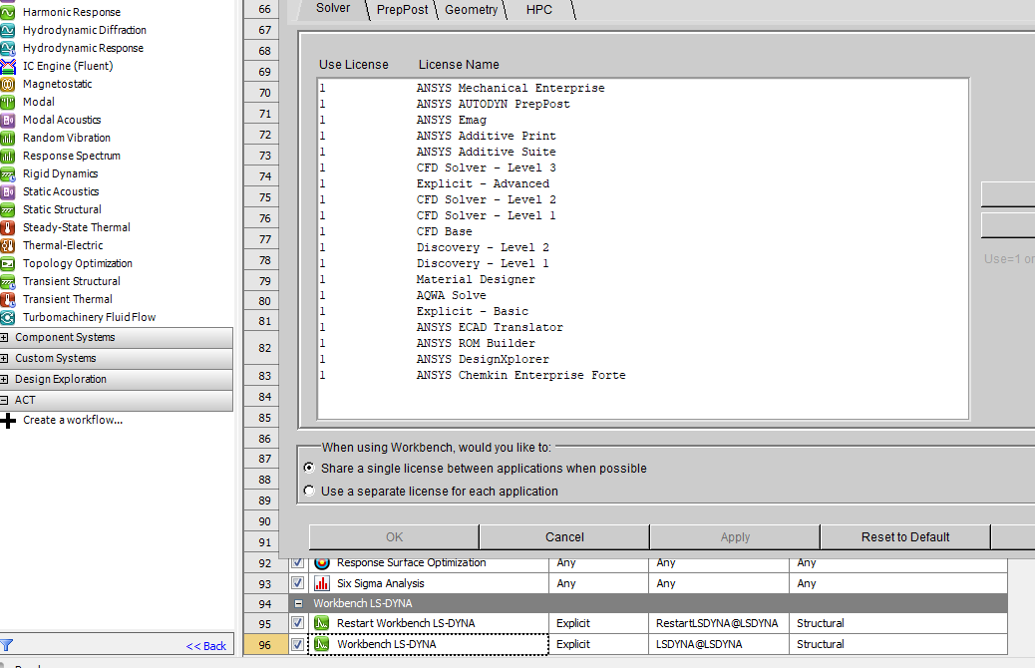
Task: Click the toolbox filter funnel icon
Action: 7,645
